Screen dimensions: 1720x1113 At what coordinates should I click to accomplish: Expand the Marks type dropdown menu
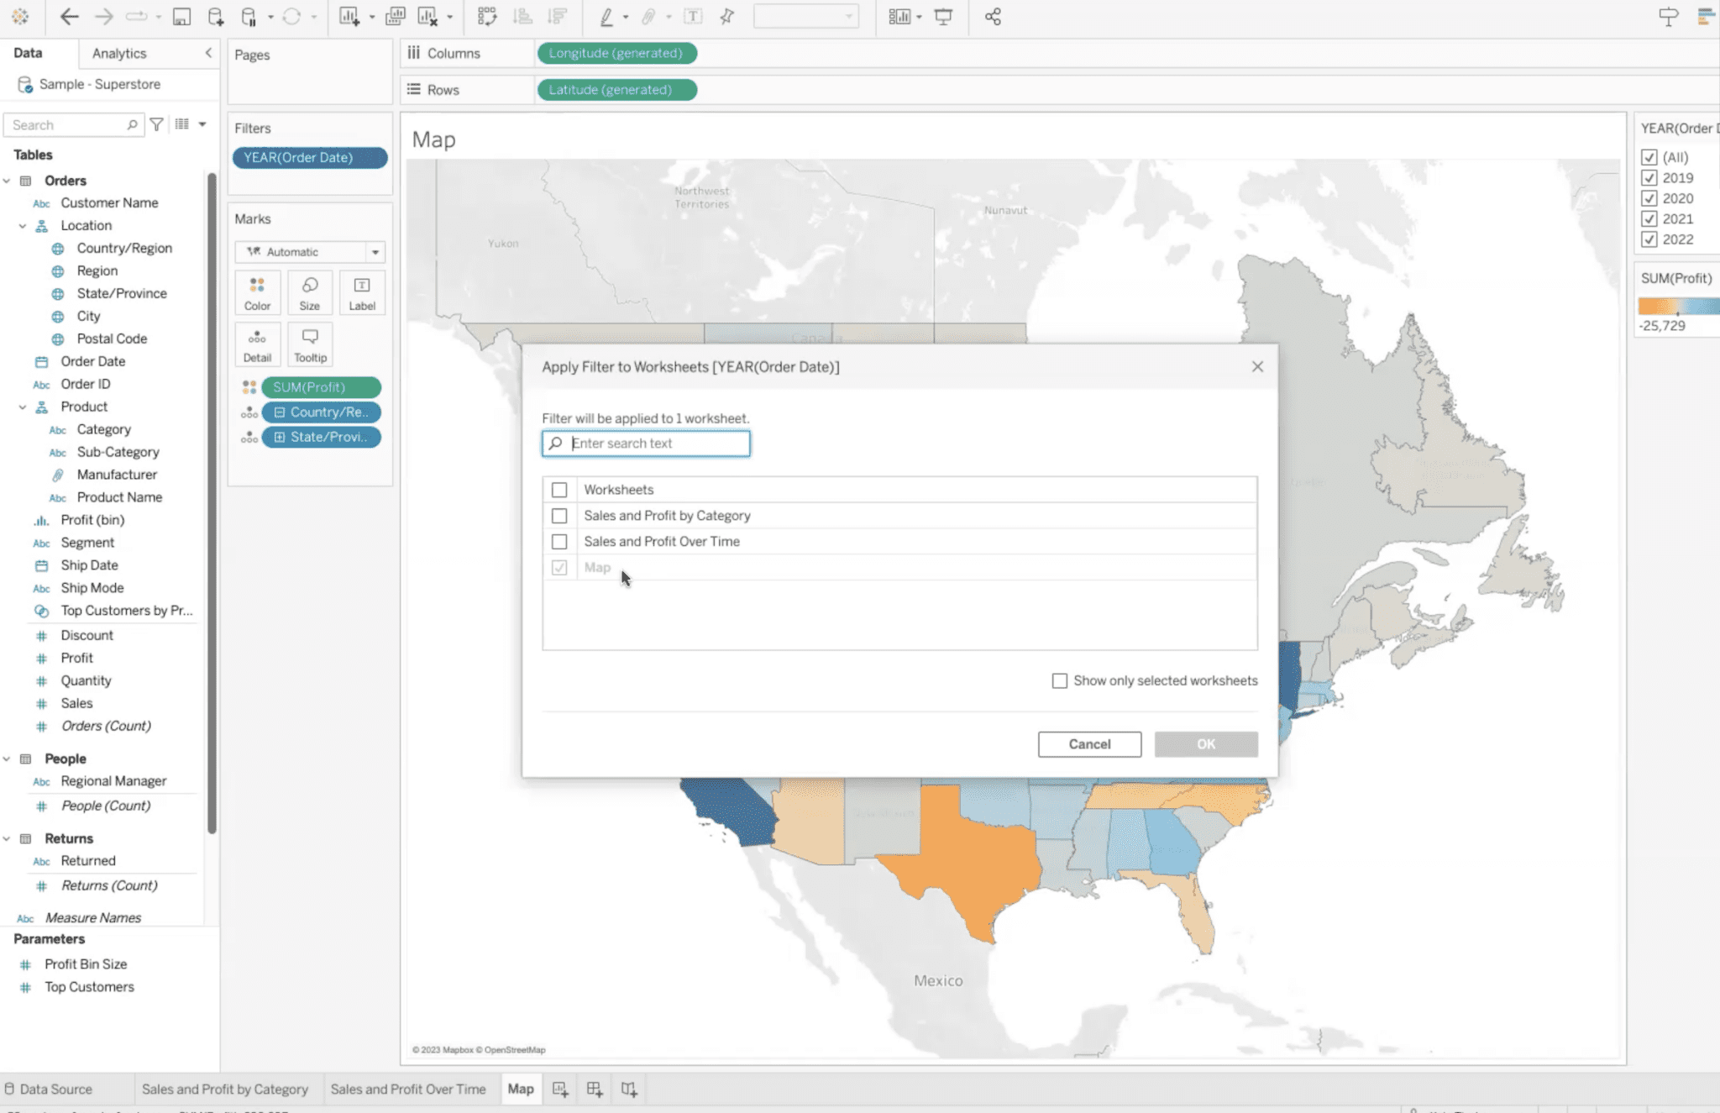click(x=374, y=252)
